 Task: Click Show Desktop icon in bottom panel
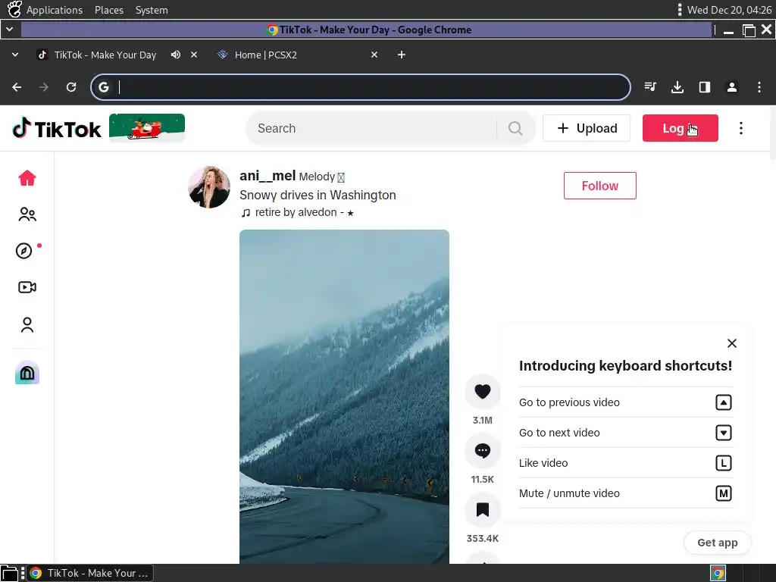[9, 573]
